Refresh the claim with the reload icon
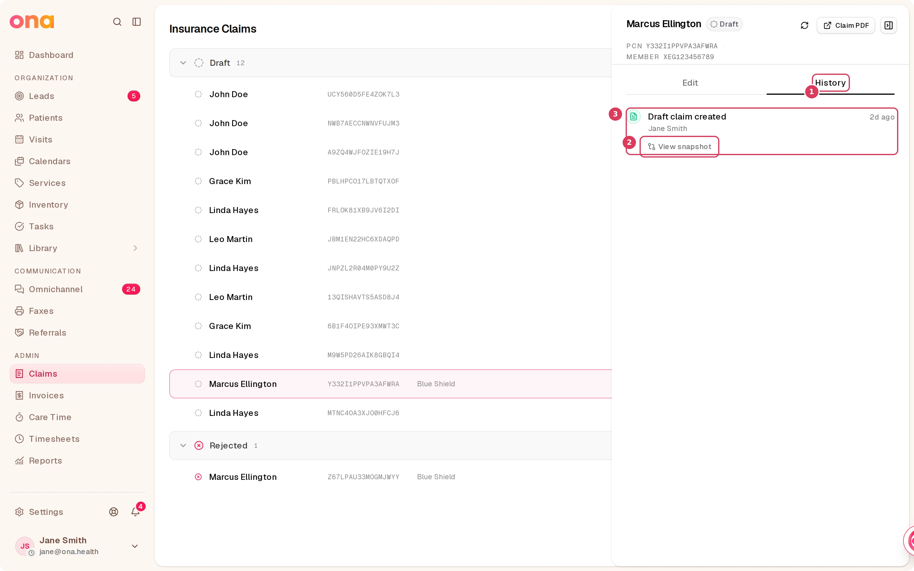Screen dimensions: 914x571 (804, 25)
